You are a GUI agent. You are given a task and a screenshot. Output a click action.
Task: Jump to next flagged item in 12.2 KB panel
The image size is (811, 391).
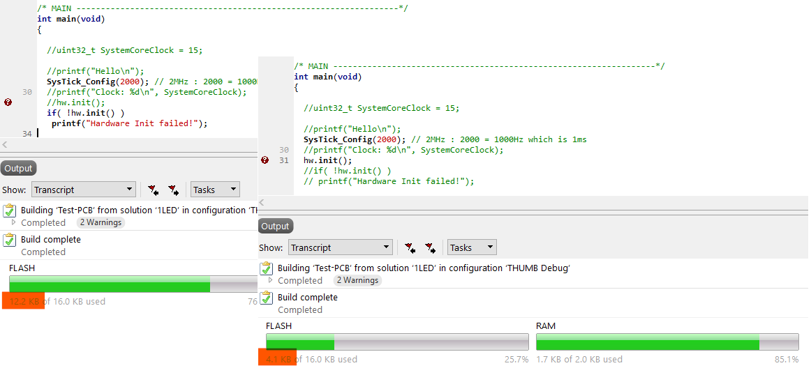[173, 190]
